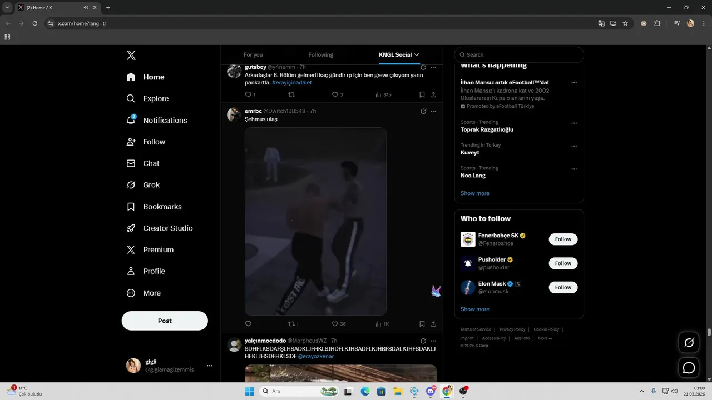The height and width of the screenshot is (400, 712).
Task: Open options for the İlhan Mansız promoted trend
Action: pos(574,82)
